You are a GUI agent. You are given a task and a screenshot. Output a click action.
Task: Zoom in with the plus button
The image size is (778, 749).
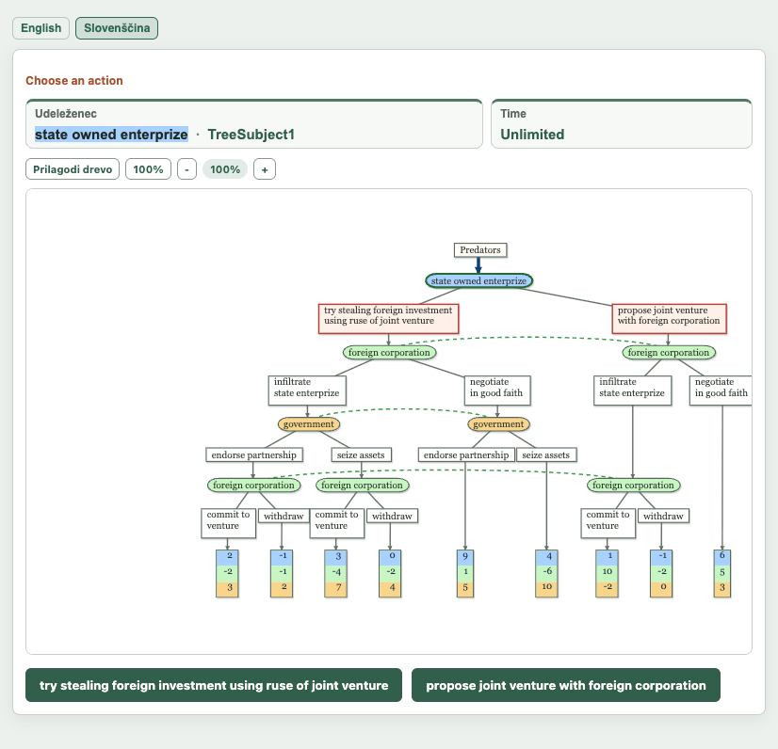265,169
